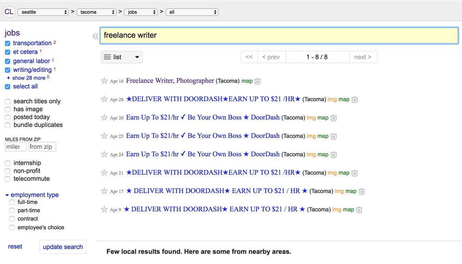Star Apr 21 DELIVER WITH DOORDASH posting

pos(104,173)
